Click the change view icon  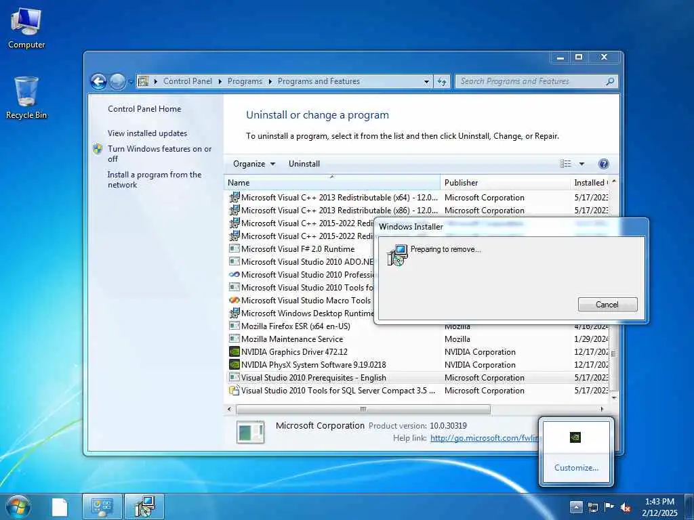[x=566, y=164]
